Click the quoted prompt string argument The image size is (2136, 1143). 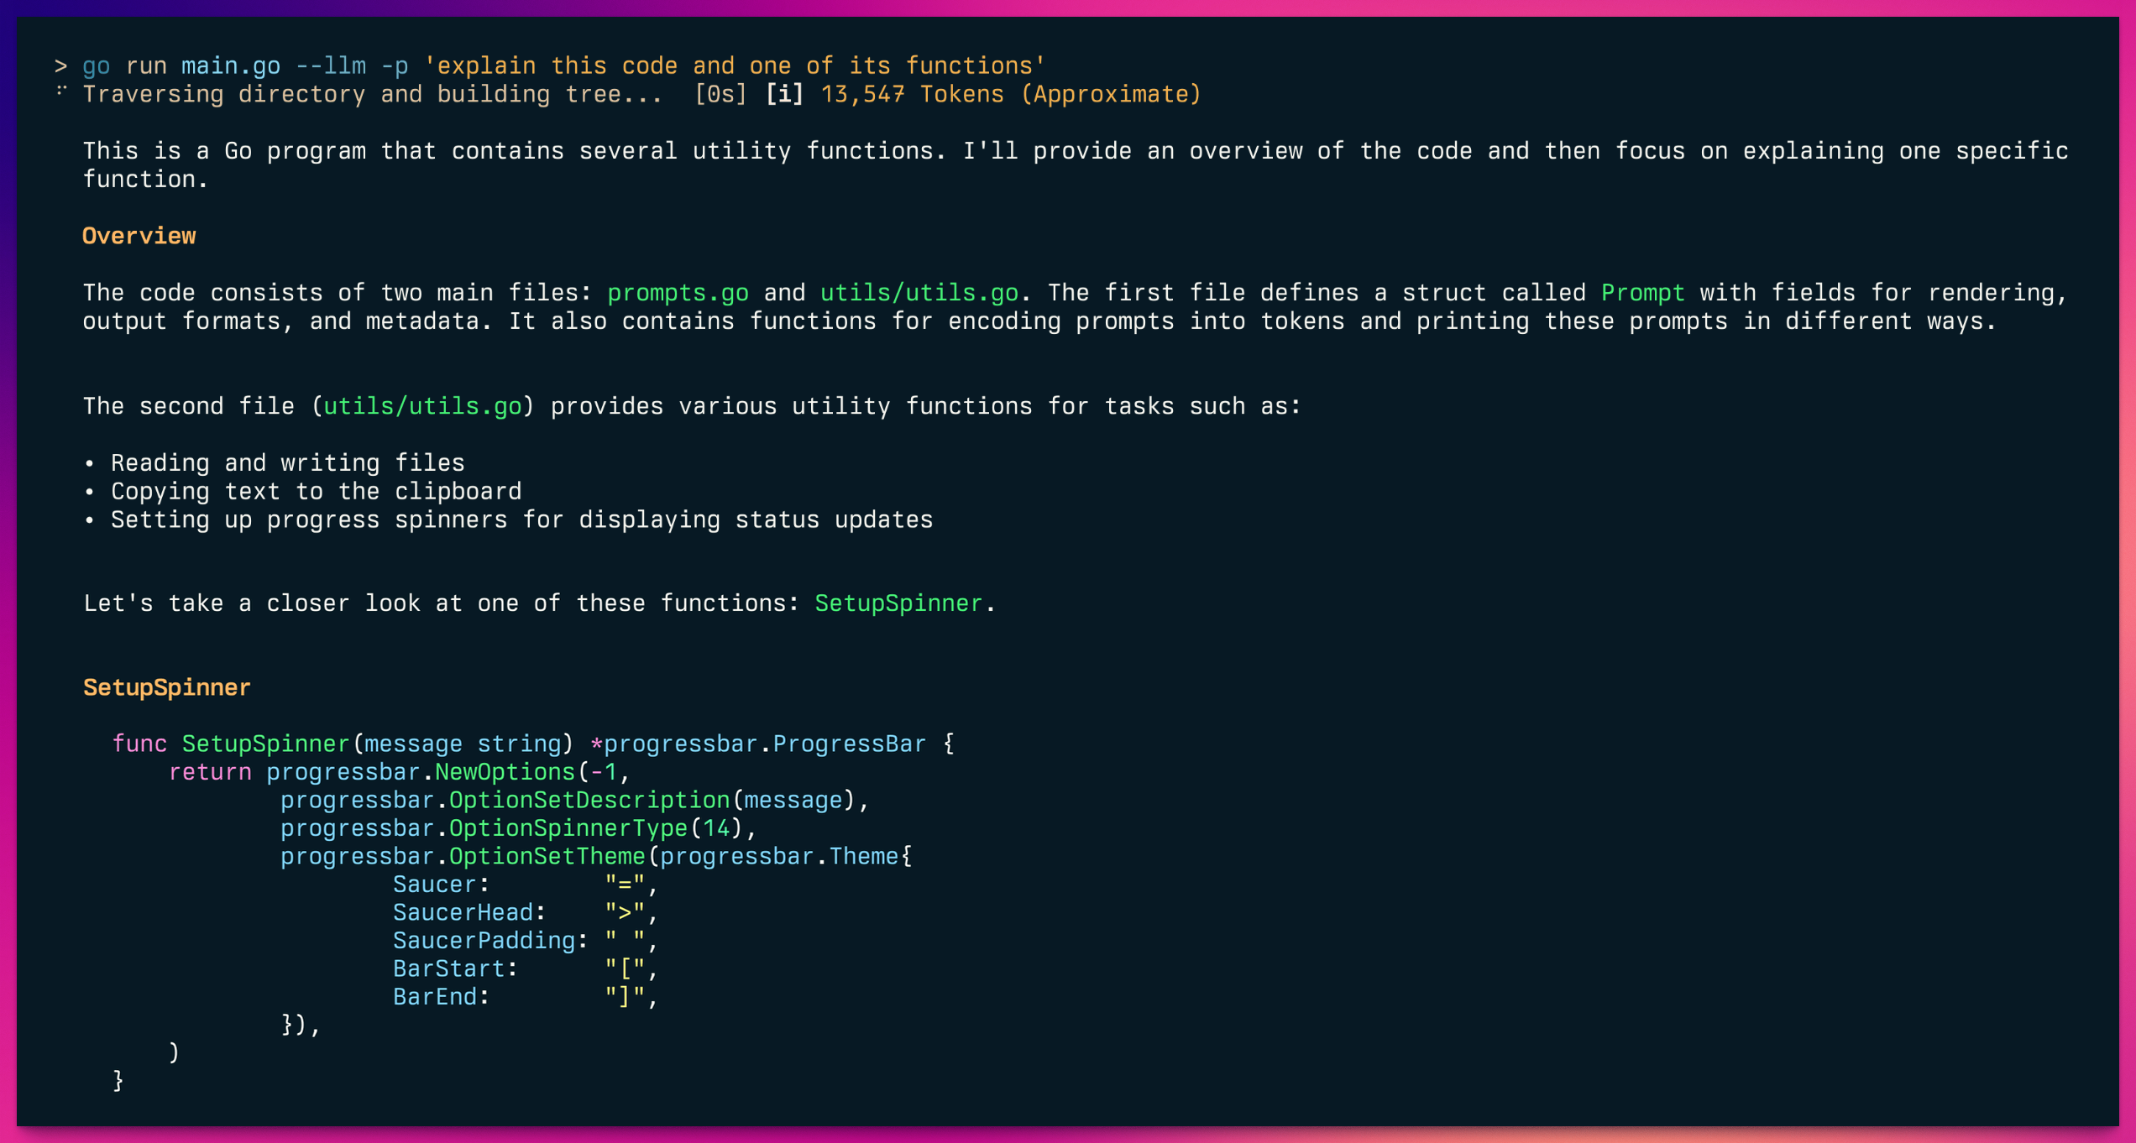click(735, 65)
